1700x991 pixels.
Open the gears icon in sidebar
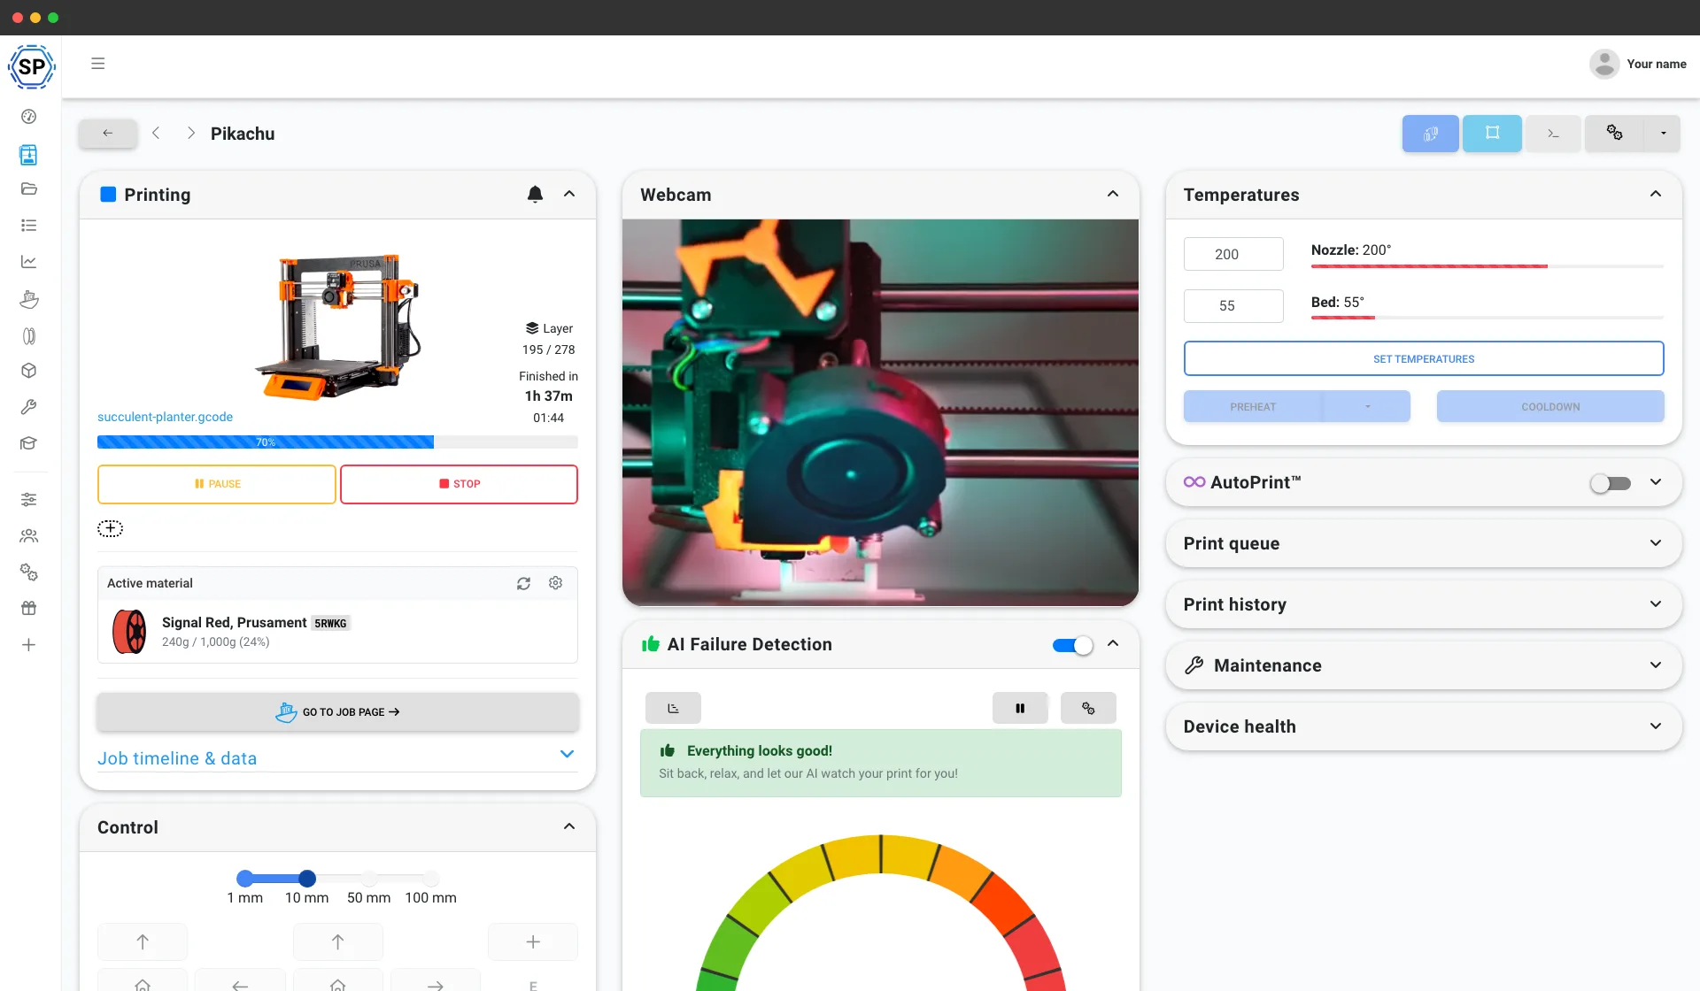point(28,572)
